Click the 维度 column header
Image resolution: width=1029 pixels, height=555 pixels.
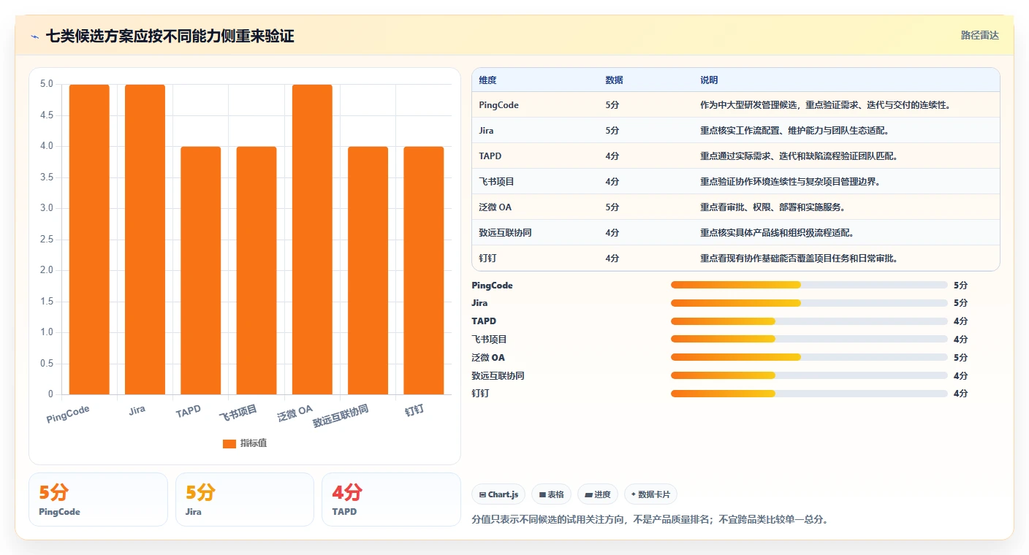click(x=487, y=80)
